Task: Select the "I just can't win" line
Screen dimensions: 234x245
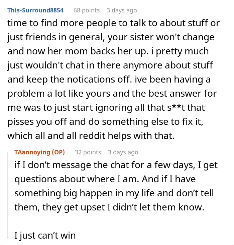Action: point(45,235)
